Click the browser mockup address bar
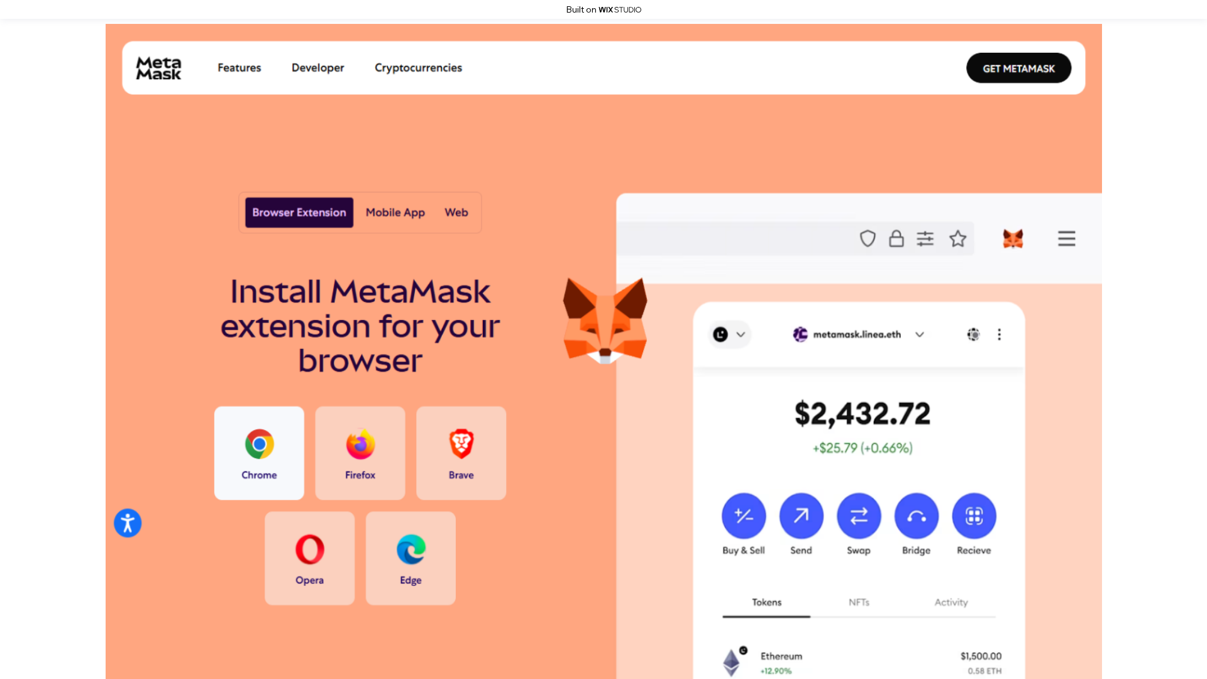 (x=795, y=238)
